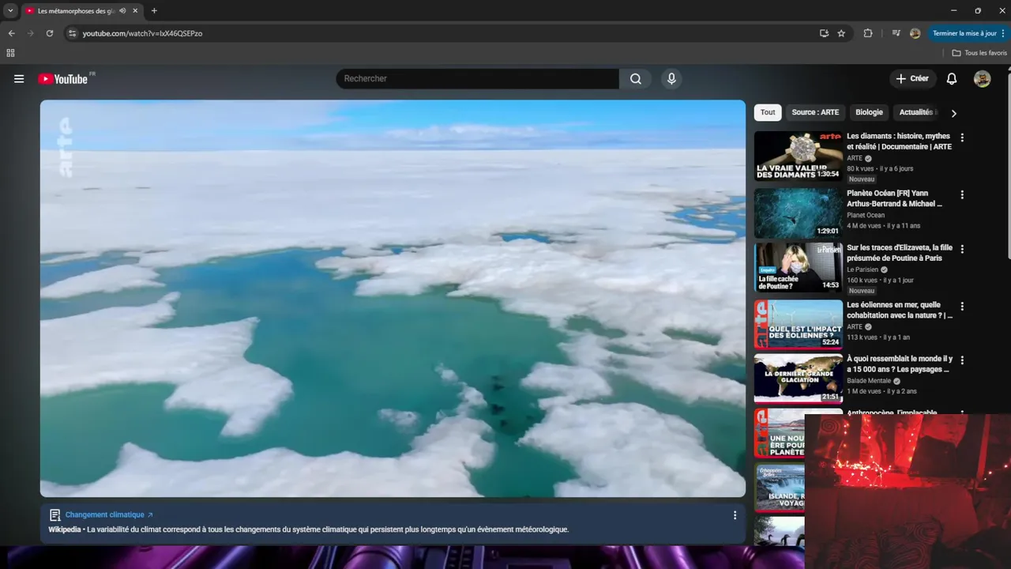Install app via the address bar install icon

[824, 33]
